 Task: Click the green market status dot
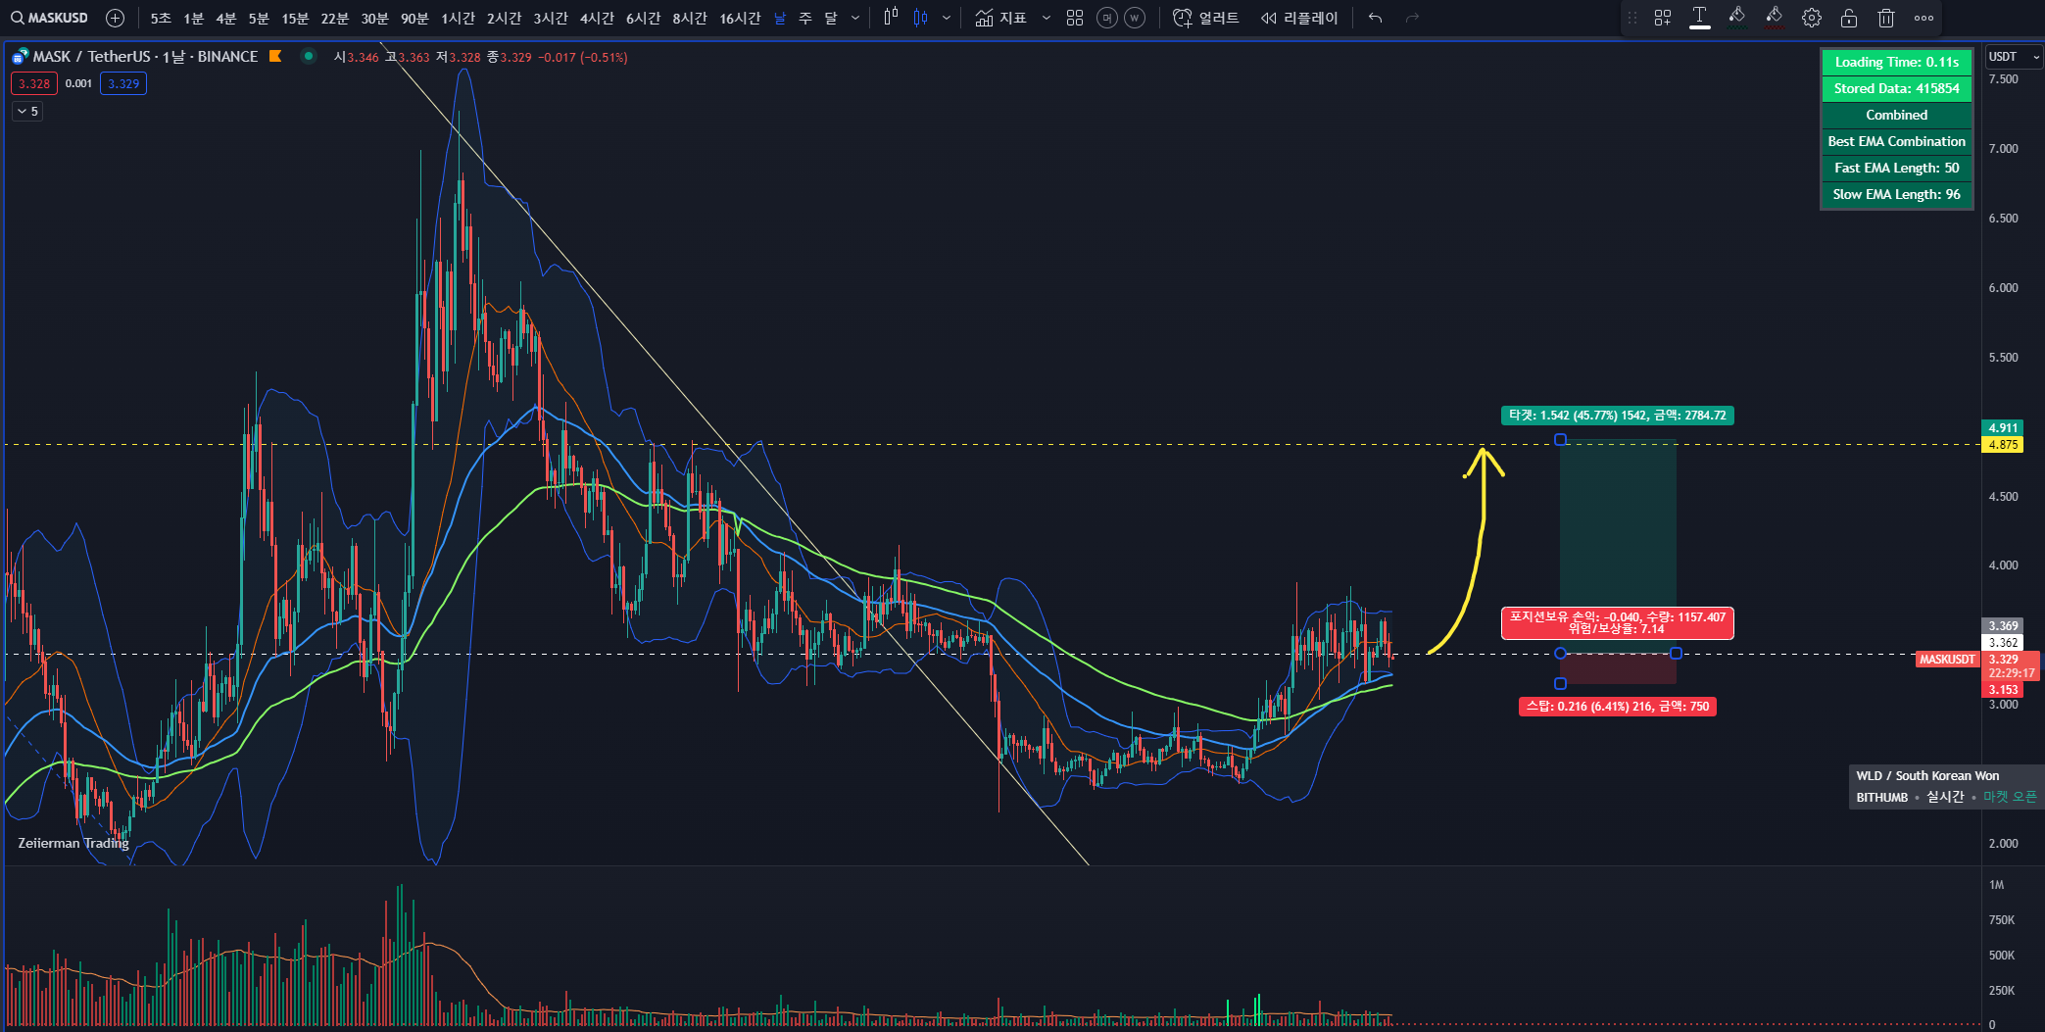[309, 56]
